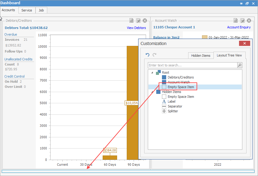Edit the Debtors/Creditors widget settings

[138, 21]
